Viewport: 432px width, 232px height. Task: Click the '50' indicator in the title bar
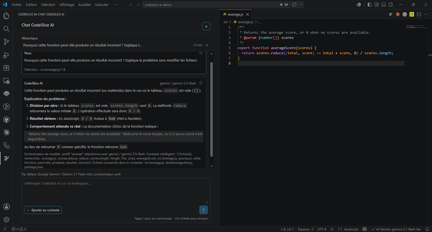pyautogui.click(x=284, y=5)
